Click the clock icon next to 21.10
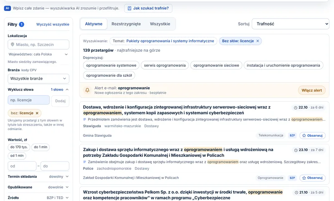 [x=296, y=193]
